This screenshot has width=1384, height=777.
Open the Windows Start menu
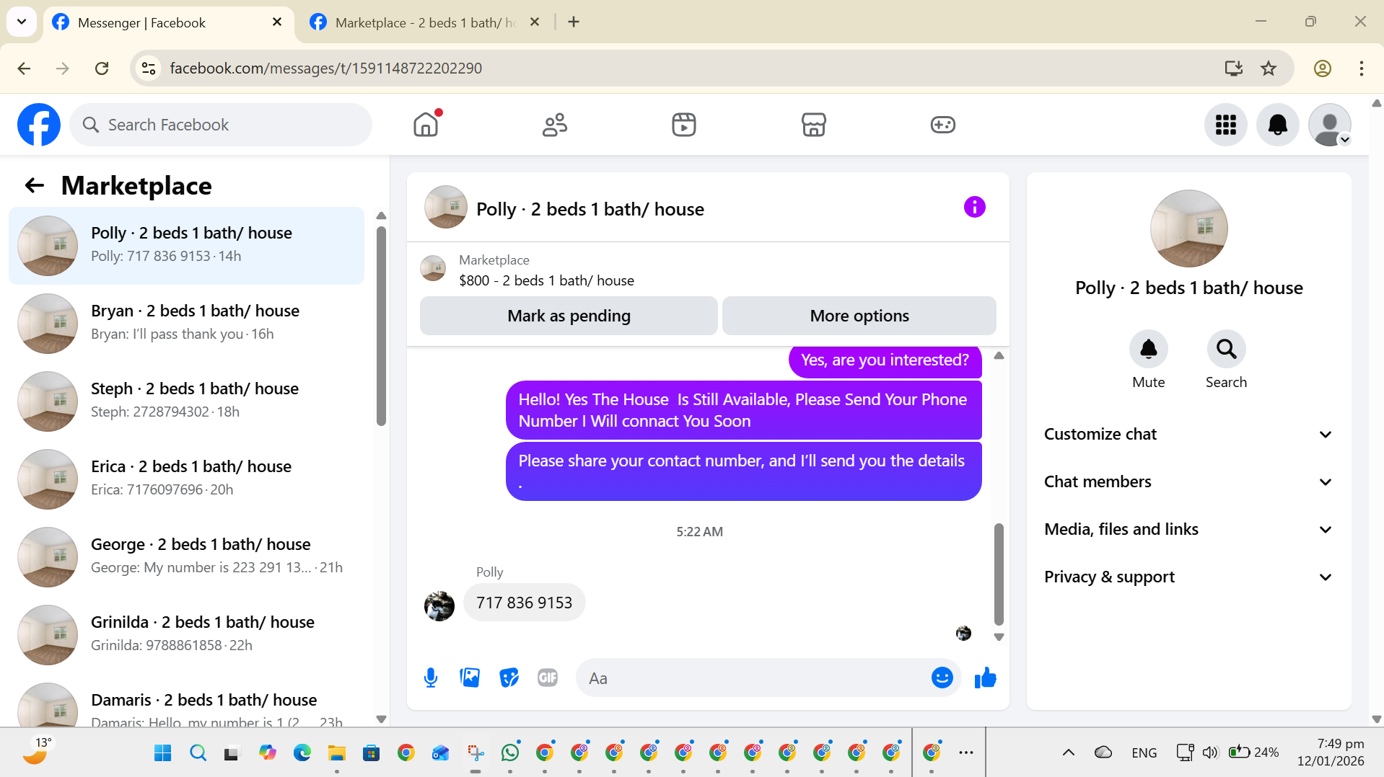tap(163, 752)
